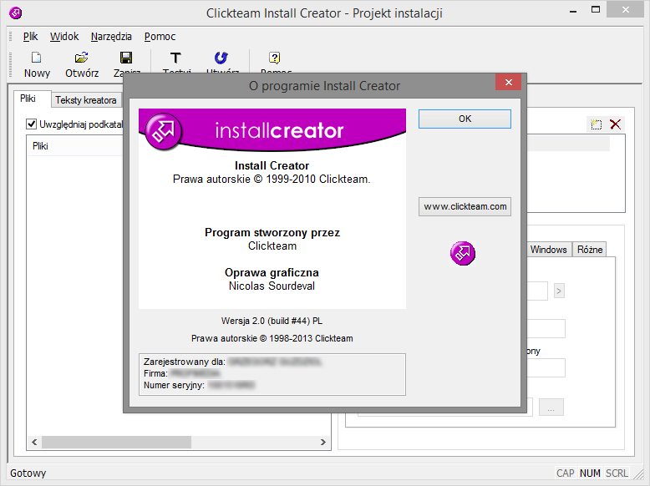650x486 pixels.
Task: Click the new folder icon beside the red X
Action: 596,124
